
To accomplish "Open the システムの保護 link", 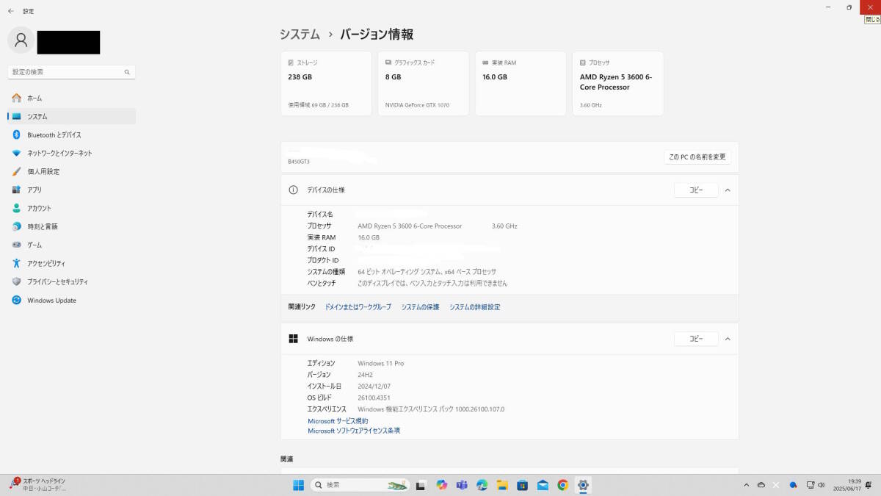I will pos(420,307).
